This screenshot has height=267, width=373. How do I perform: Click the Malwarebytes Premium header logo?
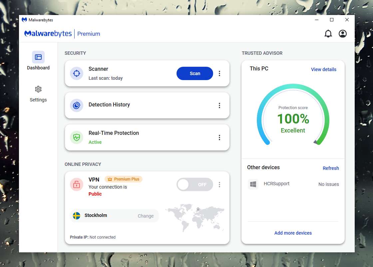[62, 34]
